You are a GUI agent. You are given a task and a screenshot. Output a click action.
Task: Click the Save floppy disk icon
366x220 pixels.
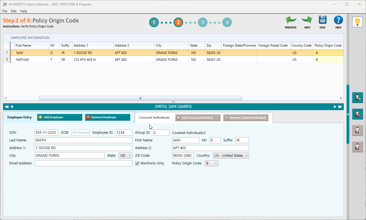pos(322,20)
